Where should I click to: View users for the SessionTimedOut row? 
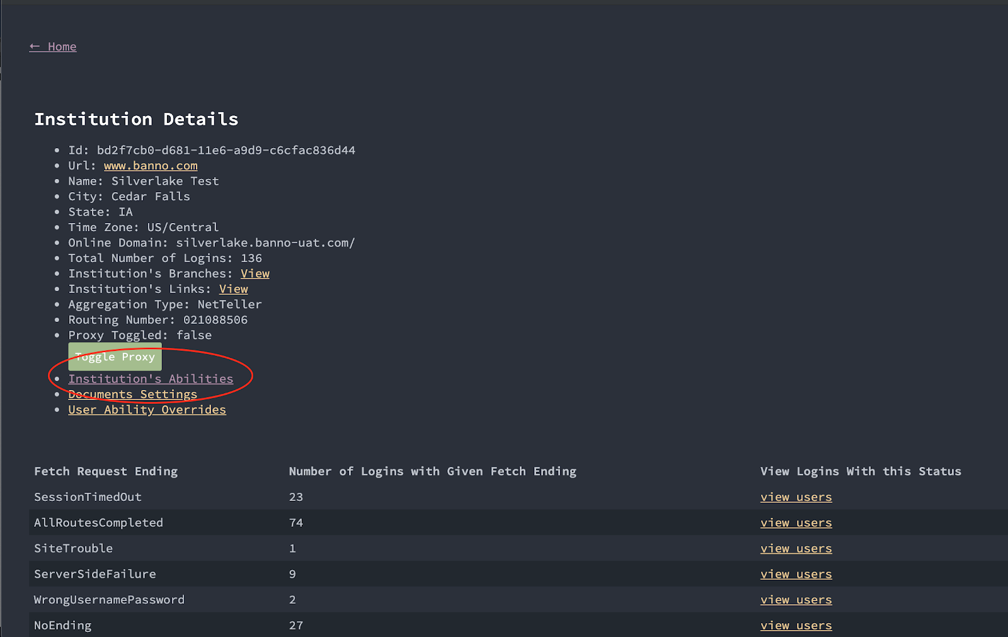point(796,497)
